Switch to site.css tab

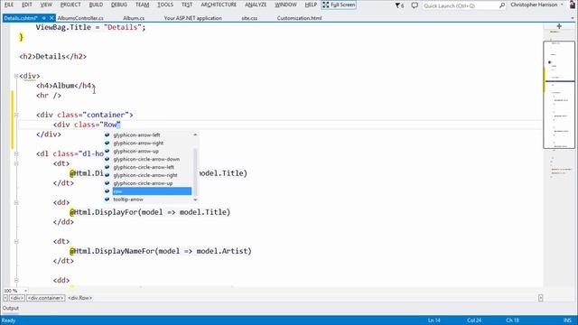[249, 18]
